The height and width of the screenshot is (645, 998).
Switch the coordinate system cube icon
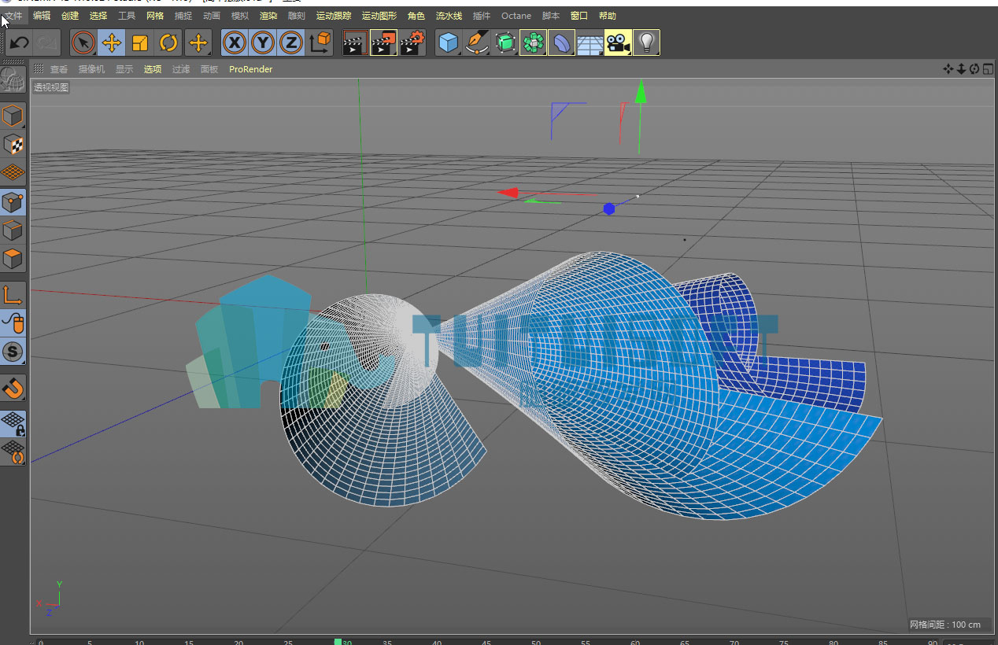pos(320,42)
